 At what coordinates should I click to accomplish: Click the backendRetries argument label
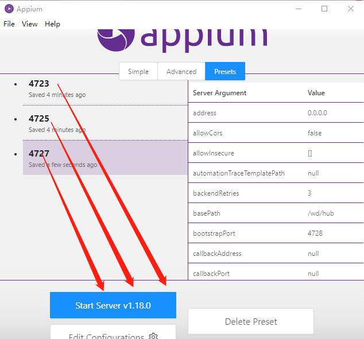(216, 193)
